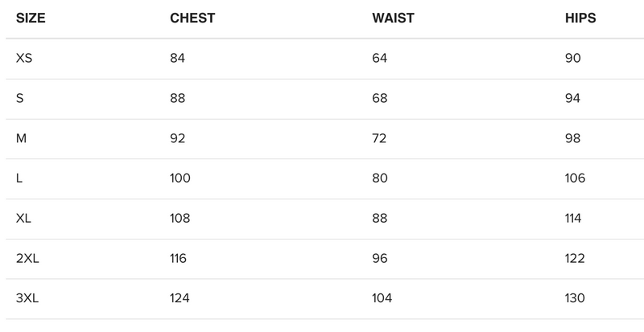Click waist value 64 for XS

(379, 58)
